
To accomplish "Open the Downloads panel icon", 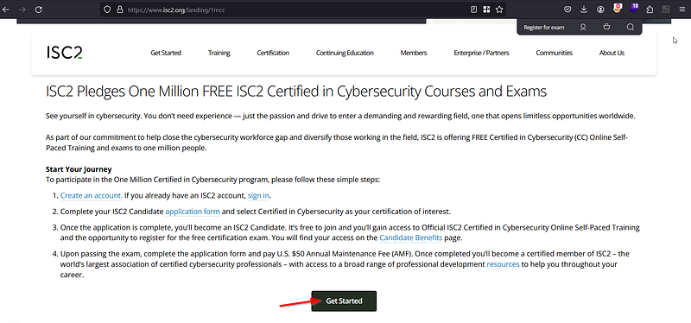I will (584, 9).
